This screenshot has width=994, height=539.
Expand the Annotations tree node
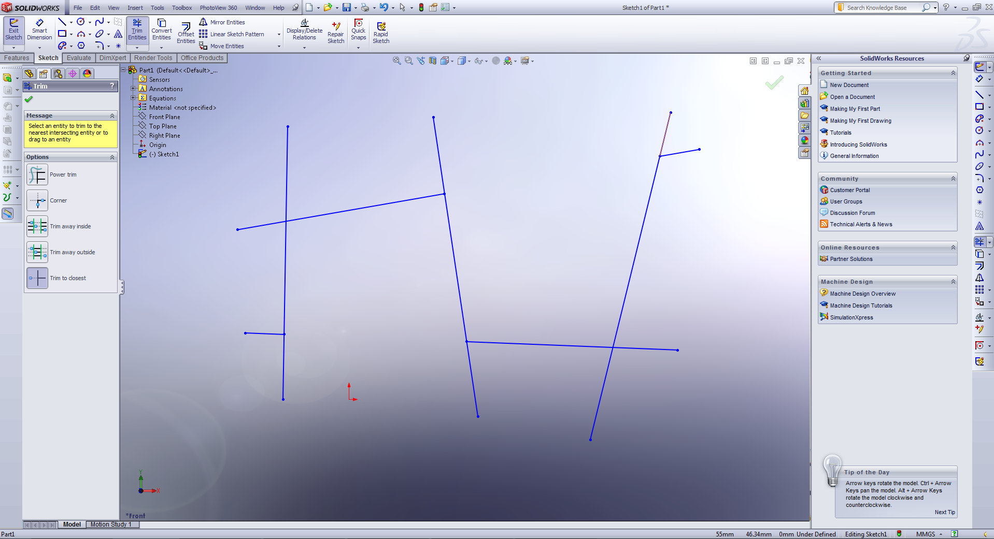point(133,89)
